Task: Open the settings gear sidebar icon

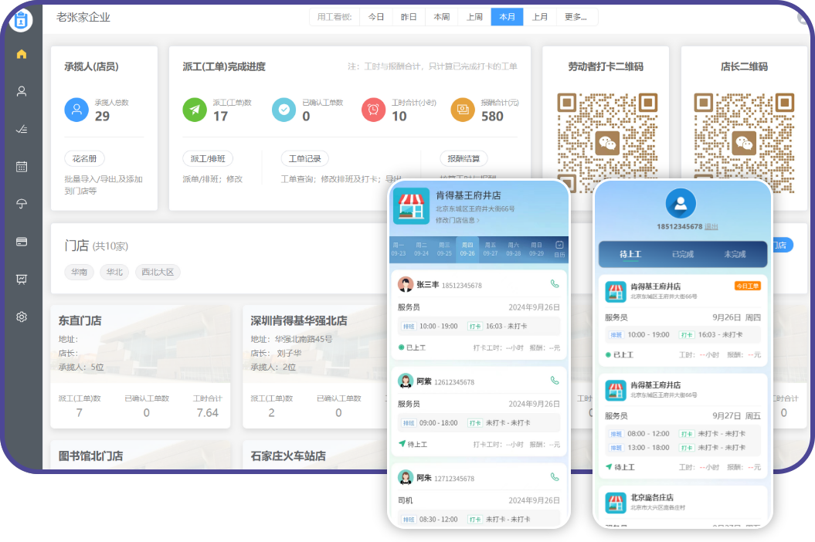Action: (x=22, y=317)
